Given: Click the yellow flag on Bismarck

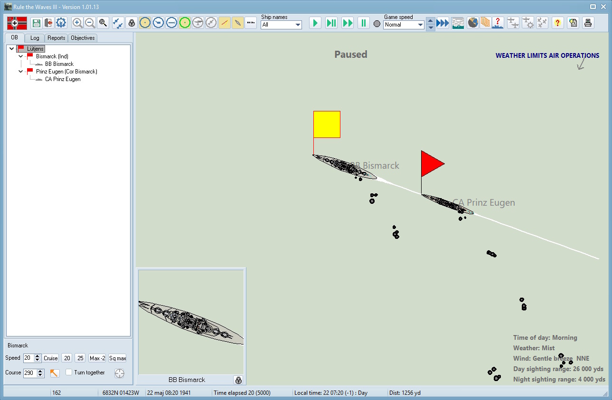Looking at the screenshot, I should tap(327, 124).
